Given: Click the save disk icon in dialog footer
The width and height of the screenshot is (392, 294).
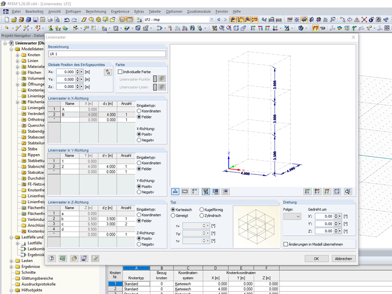Looking at the screenshot, I should coord(84,258).
